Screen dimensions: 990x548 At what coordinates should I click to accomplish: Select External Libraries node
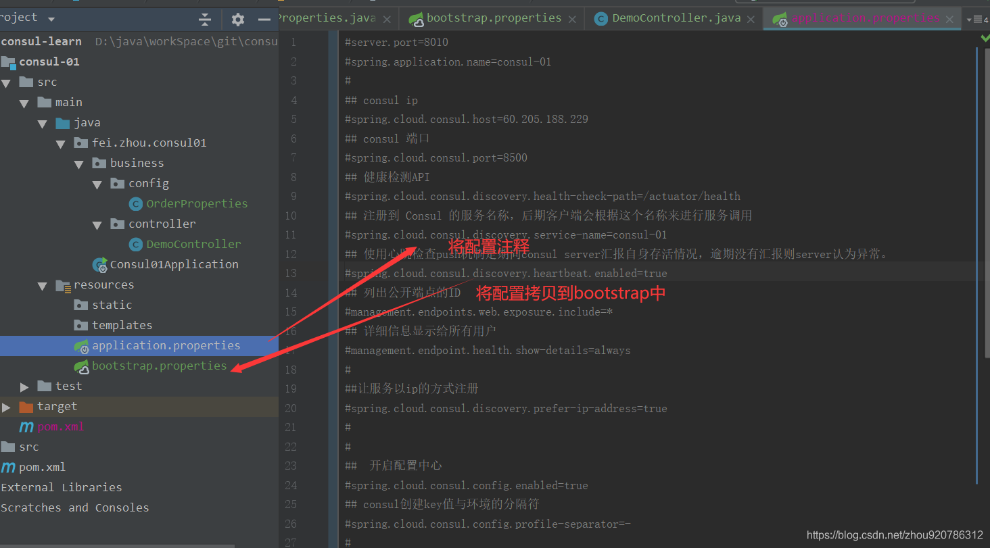62,487
